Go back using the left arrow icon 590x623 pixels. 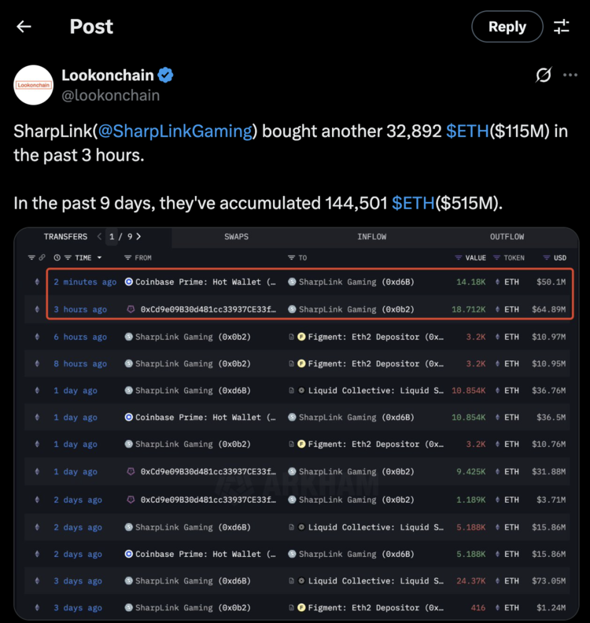(x=24, y=27)
